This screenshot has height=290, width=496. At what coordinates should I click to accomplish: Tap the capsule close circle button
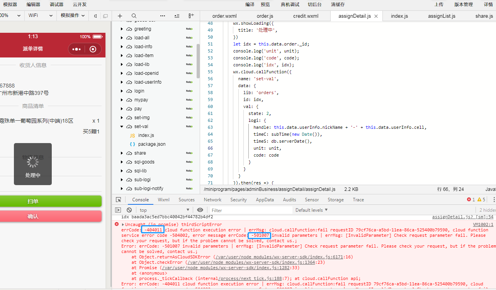coord(93,49)
